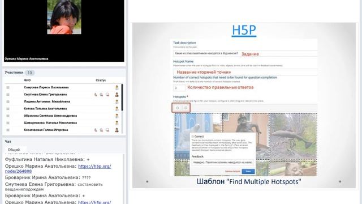This screenshot has width=362, height=204.
Task: Toggle screen share icon for Косаговская Галина Игоревна
Action: pyautogui.click(x=107, y=130)
